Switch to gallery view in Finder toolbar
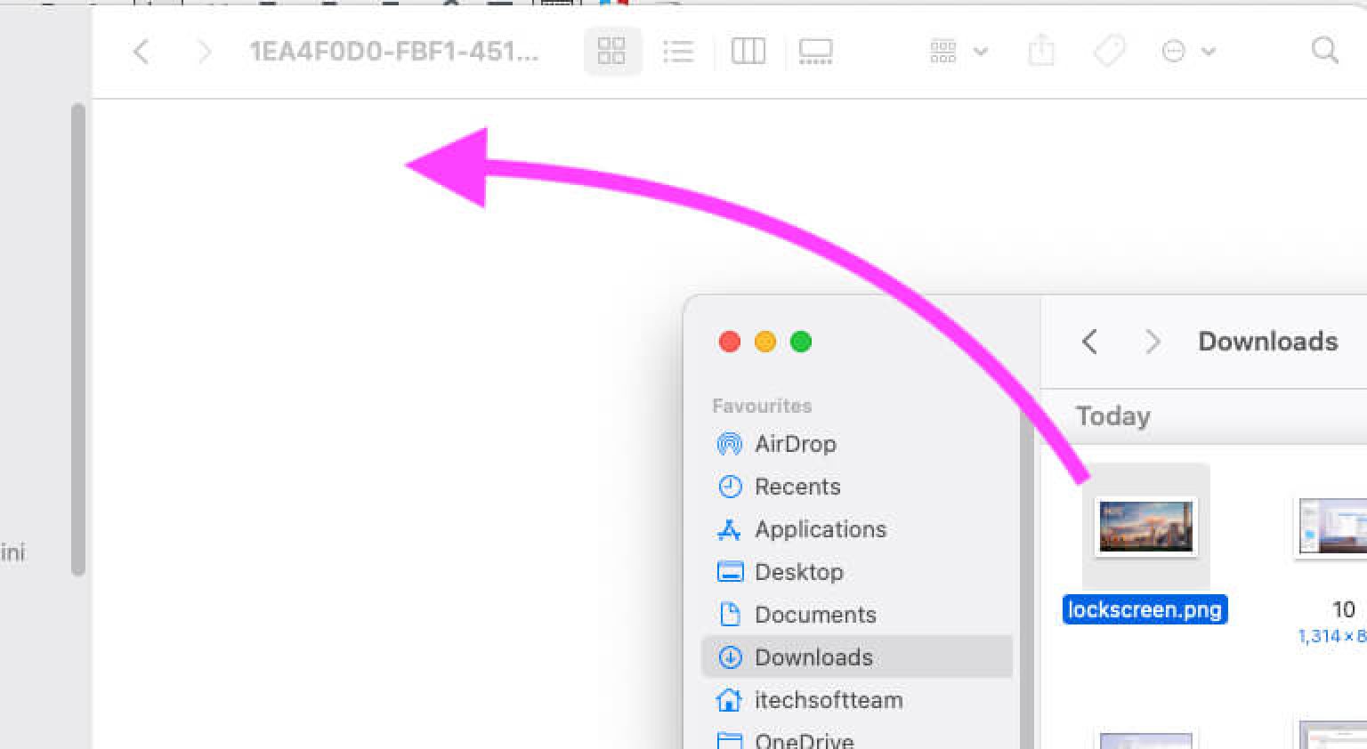This screenshot has height=749, width=1367. pos(815,51)
